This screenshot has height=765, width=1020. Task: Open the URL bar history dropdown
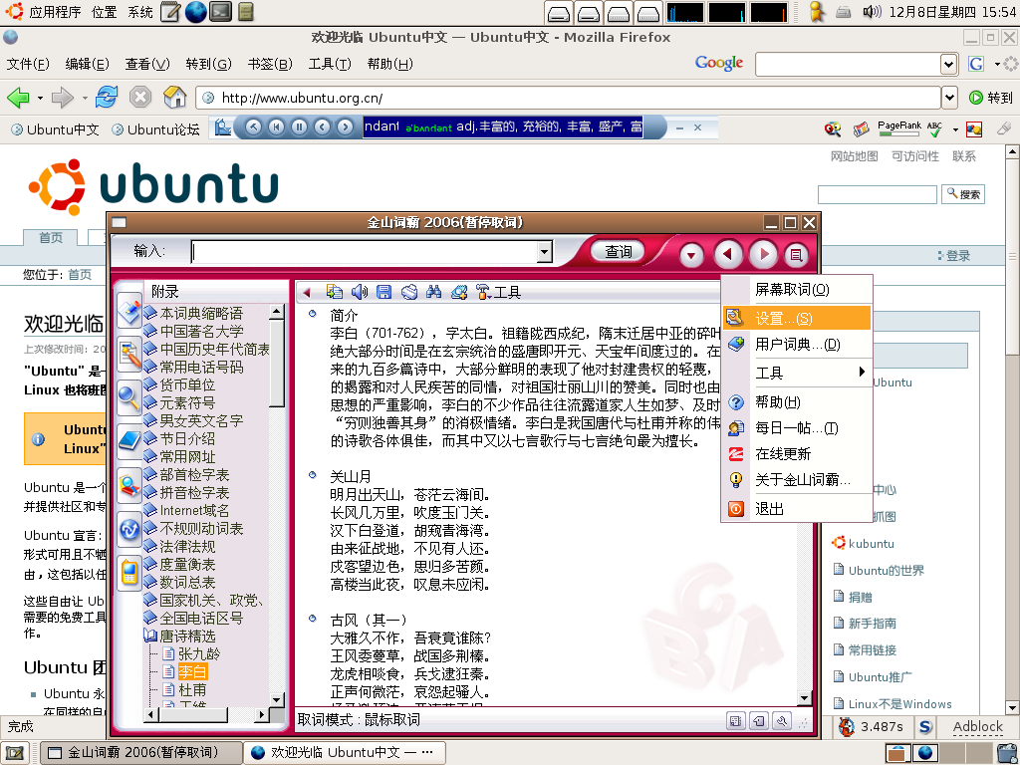[x=949, y=98]
